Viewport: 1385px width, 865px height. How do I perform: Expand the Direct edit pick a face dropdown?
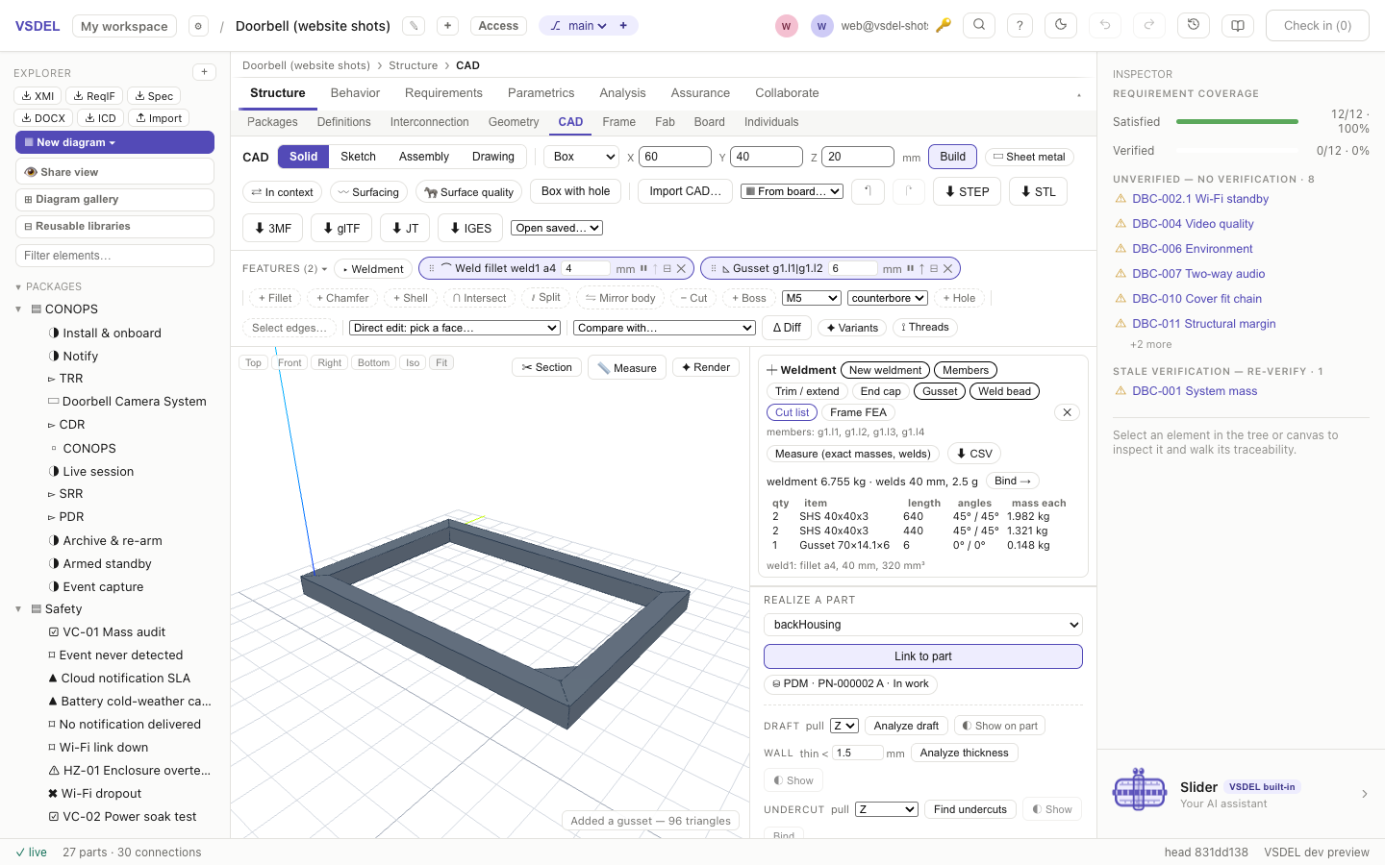click(455, 328)
